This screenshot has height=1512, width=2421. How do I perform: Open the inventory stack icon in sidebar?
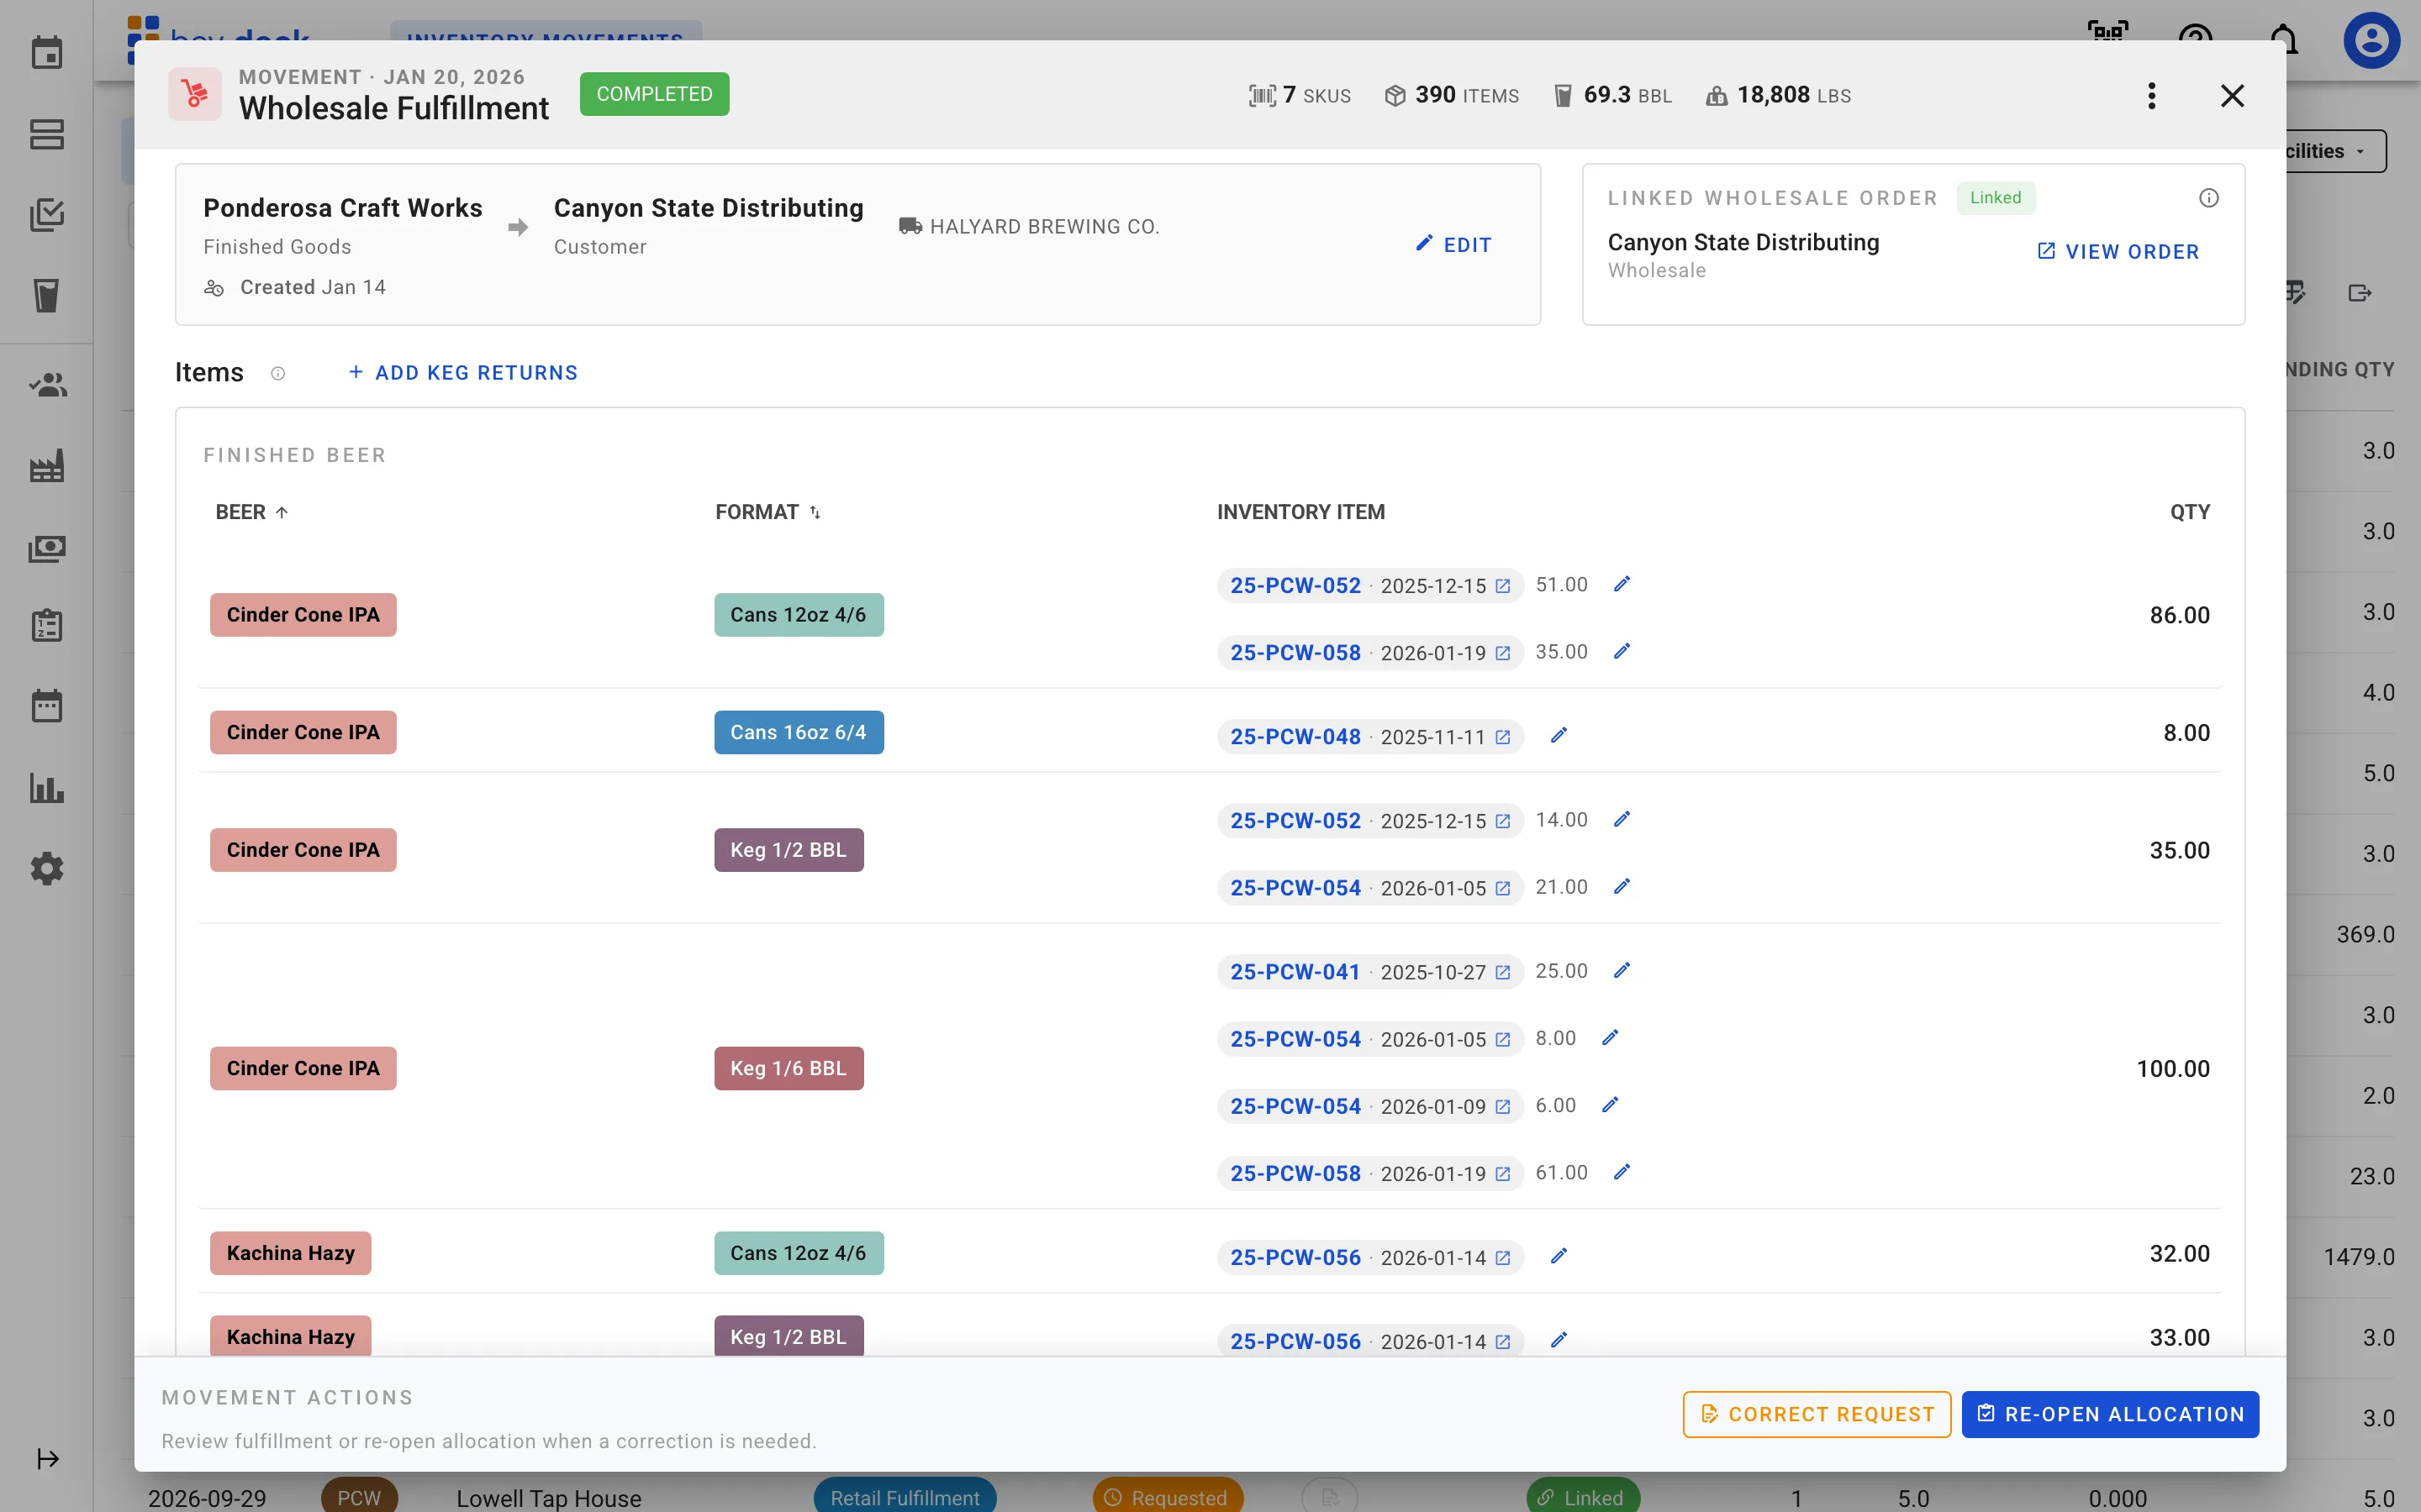46,134
